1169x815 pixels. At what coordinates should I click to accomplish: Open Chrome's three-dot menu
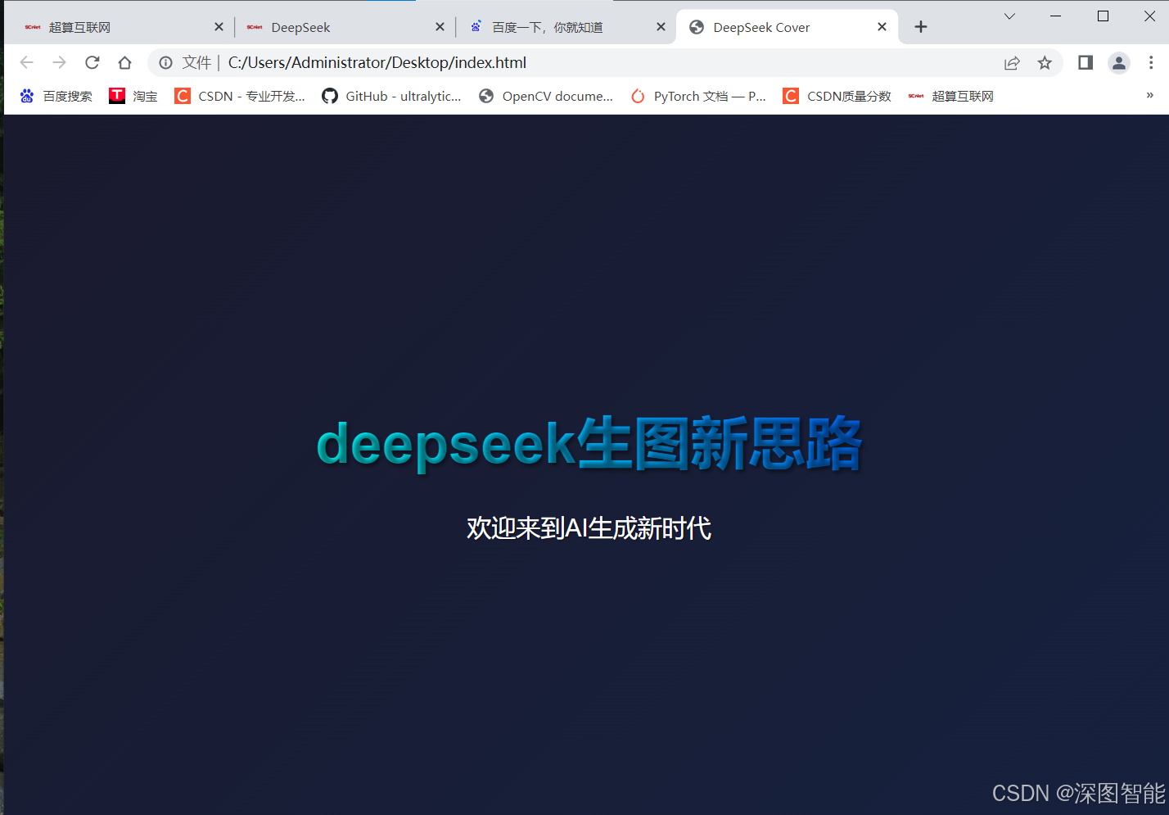pyautogui.click(x=1151, y=62)
